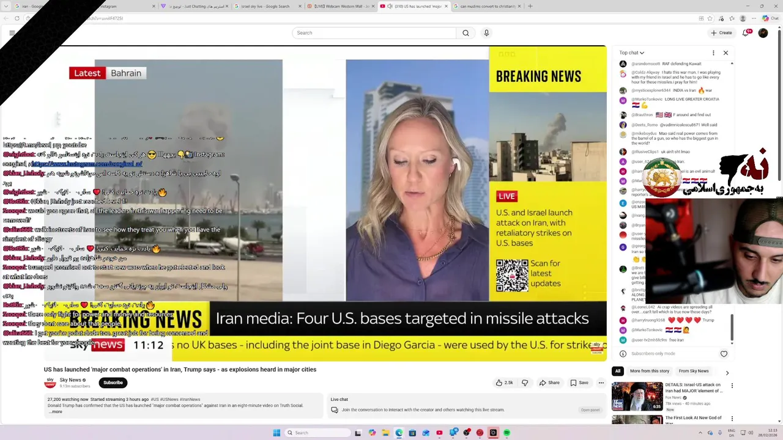The image size is (783, 440).
Task: Switch to LIVE Webcam Western Wall tab
Action: click(340, 6)
